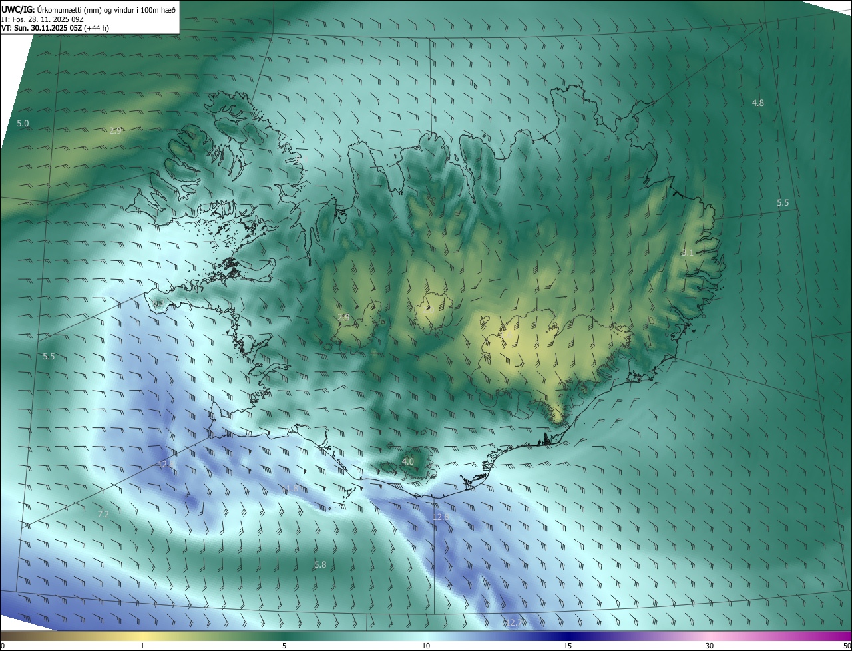The image size is (852, 651).
Task: Click the 12.7 value label above the color bar
Action: pos(514,623)
